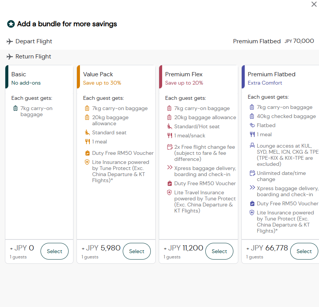Click the Premium Flex card title

coord(184,74)
